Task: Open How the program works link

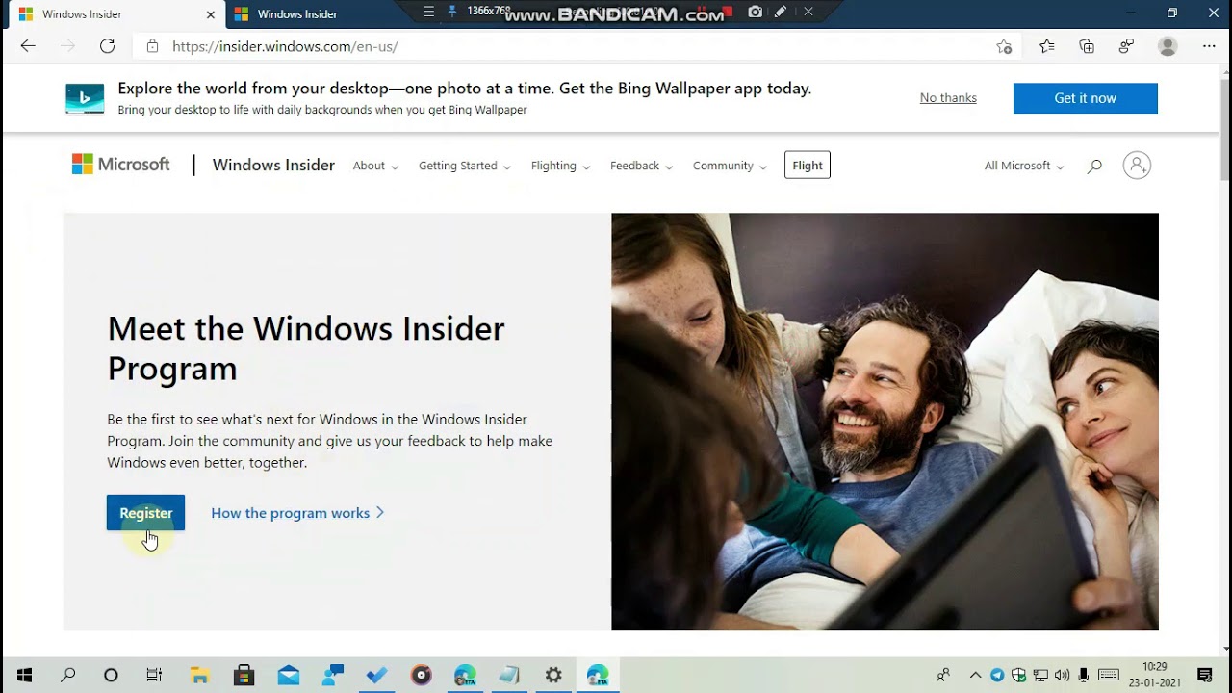Action: (x=297, y=513)
